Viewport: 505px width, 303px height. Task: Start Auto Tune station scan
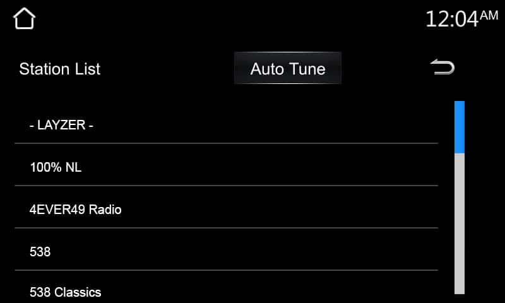[x=288, y=68]
